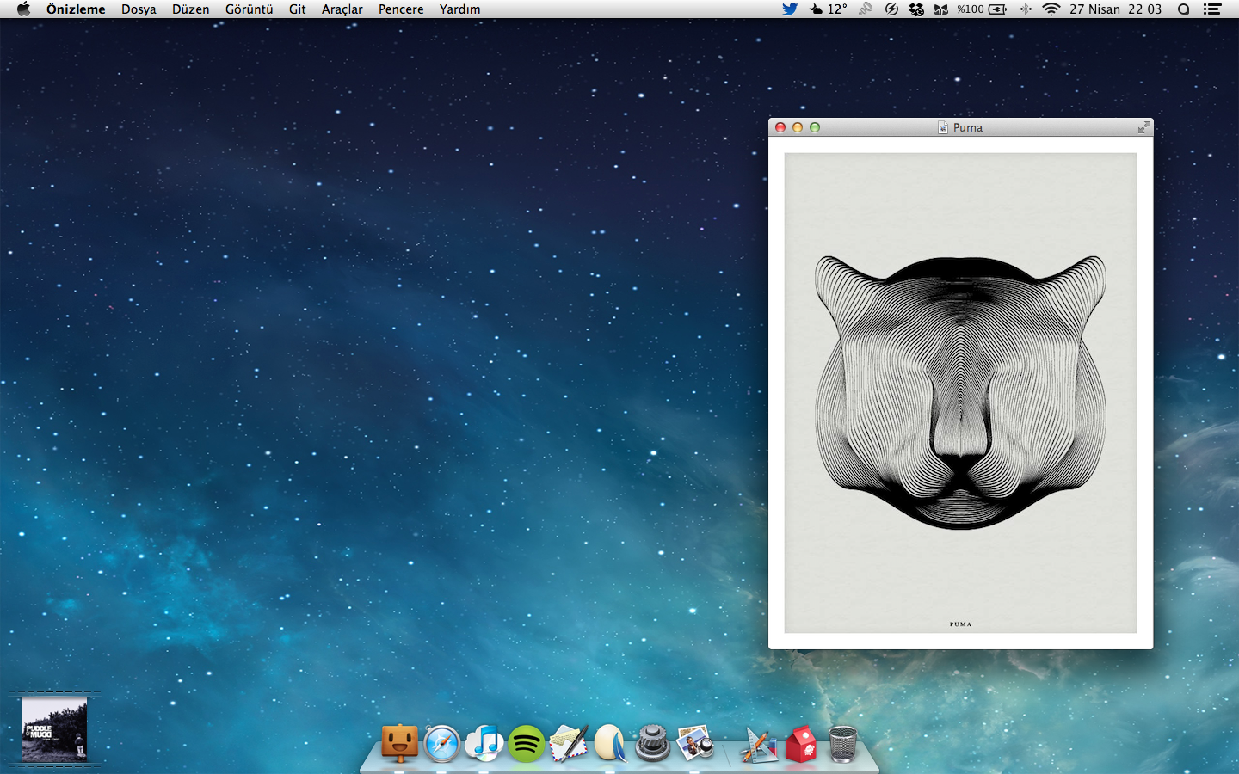Open the Görüntü menu
1239x774 pixels.
point(250,9)
